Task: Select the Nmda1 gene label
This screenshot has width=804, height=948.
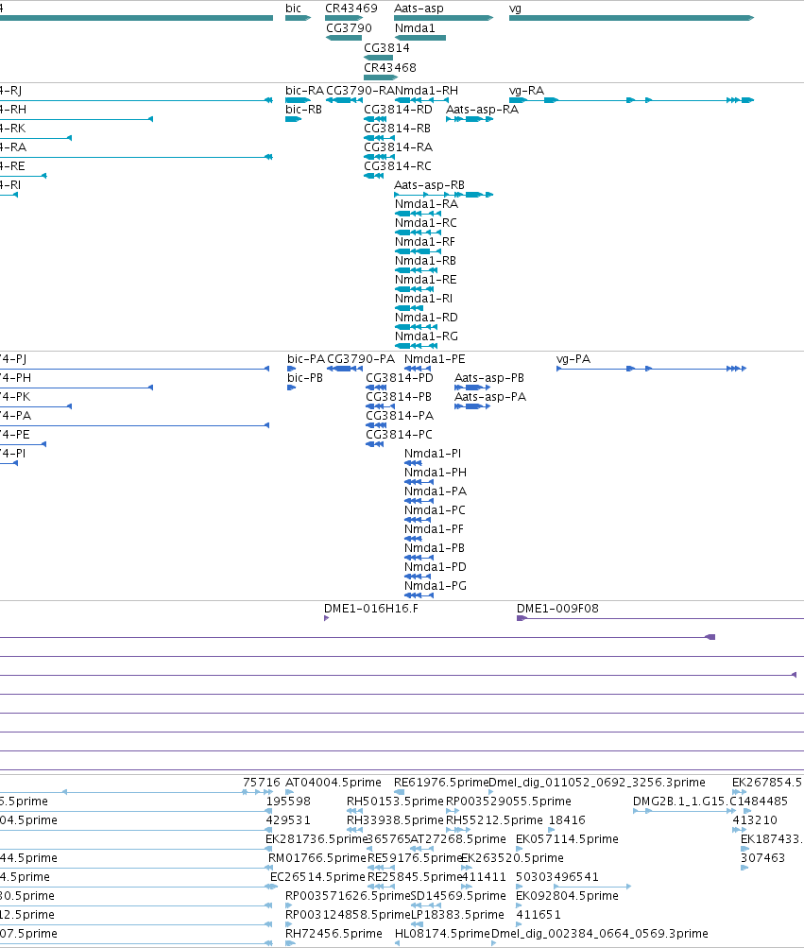Action: click(415, 28)
